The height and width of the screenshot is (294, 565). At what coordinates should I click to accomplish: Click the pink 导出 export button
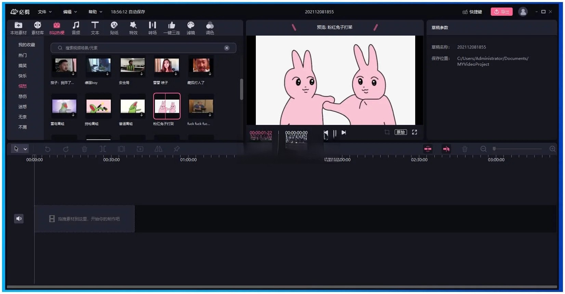(501, 12)
